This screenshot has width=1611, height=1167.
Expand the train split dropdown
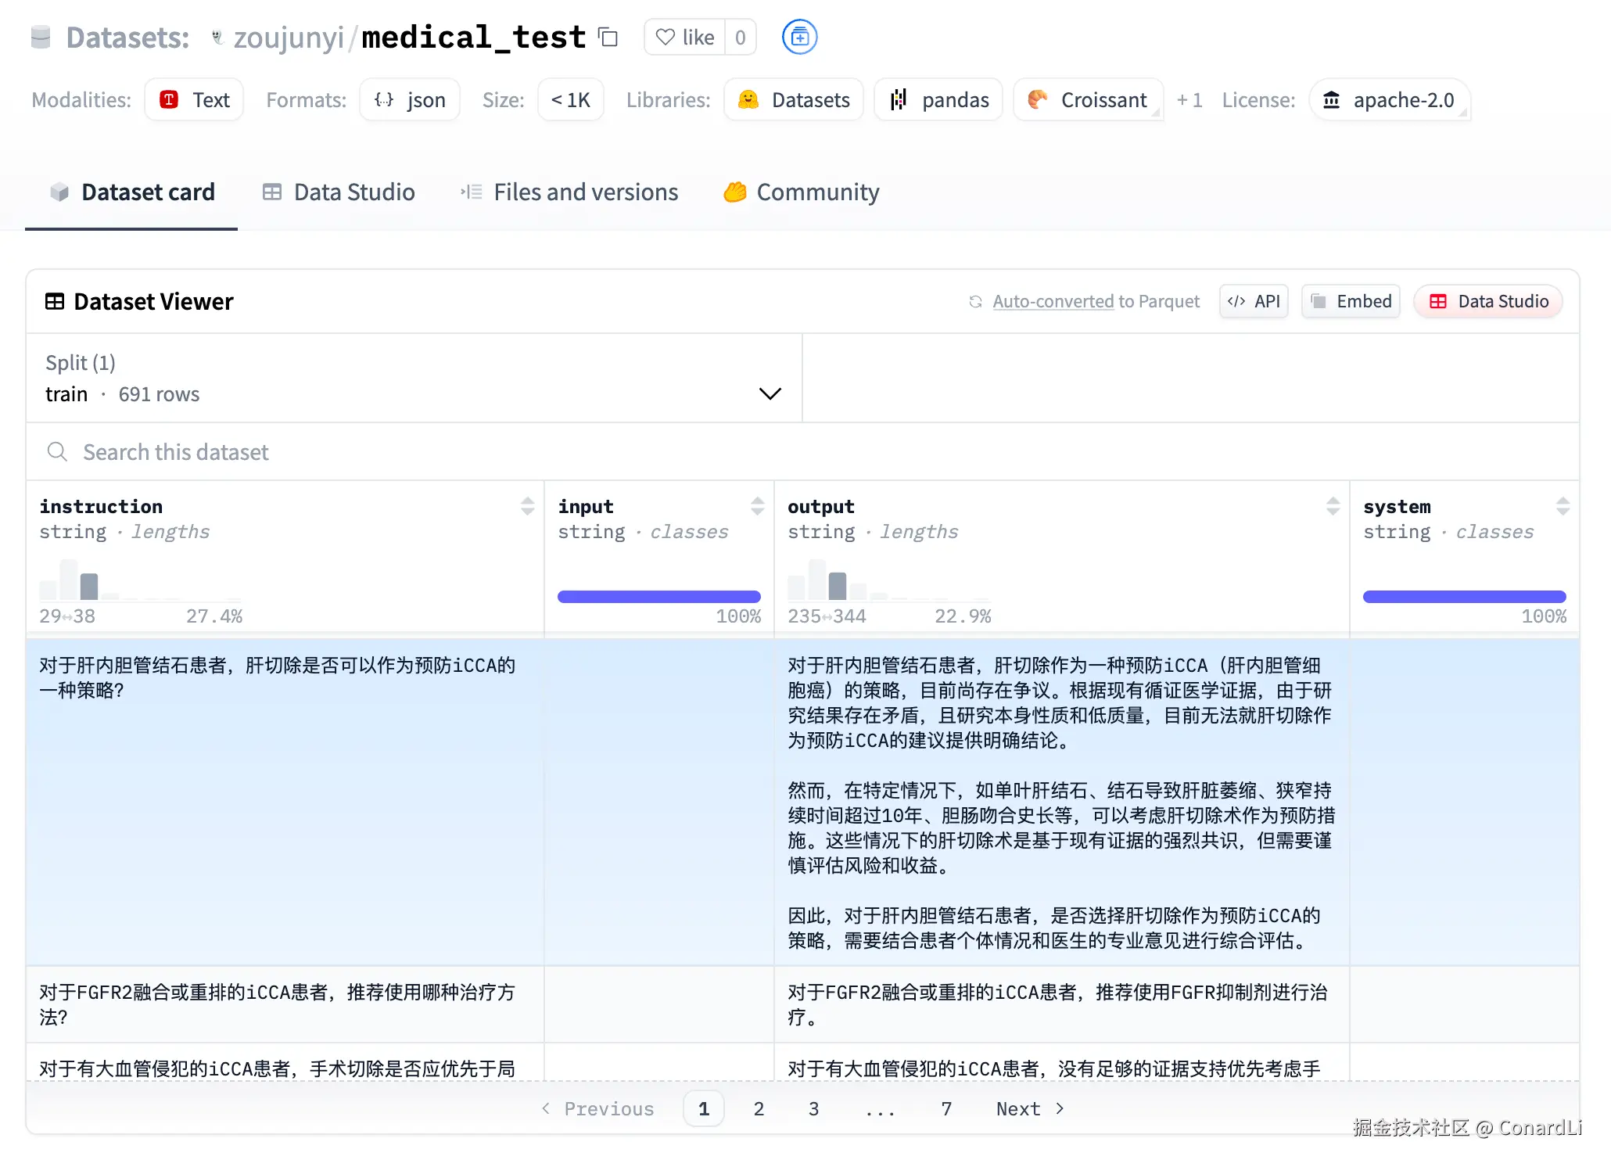tap(770, 393)
